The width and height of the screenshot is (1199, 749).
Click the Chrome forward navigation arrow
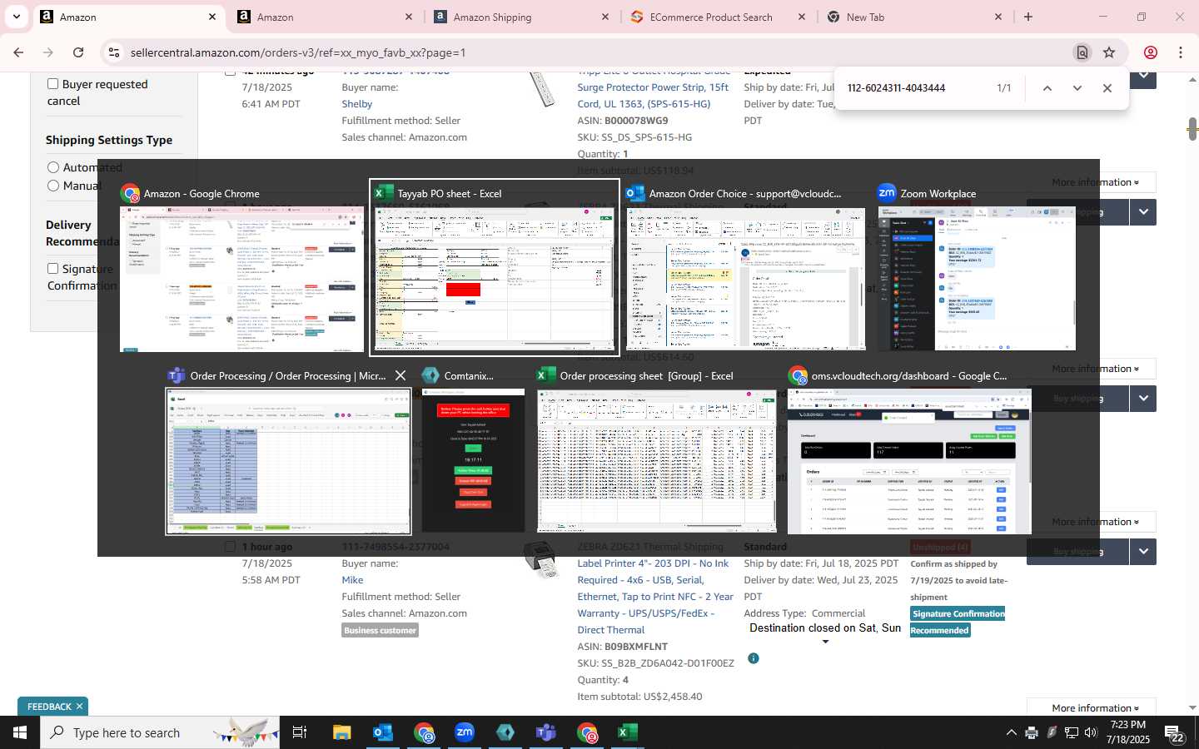point(48,52)
